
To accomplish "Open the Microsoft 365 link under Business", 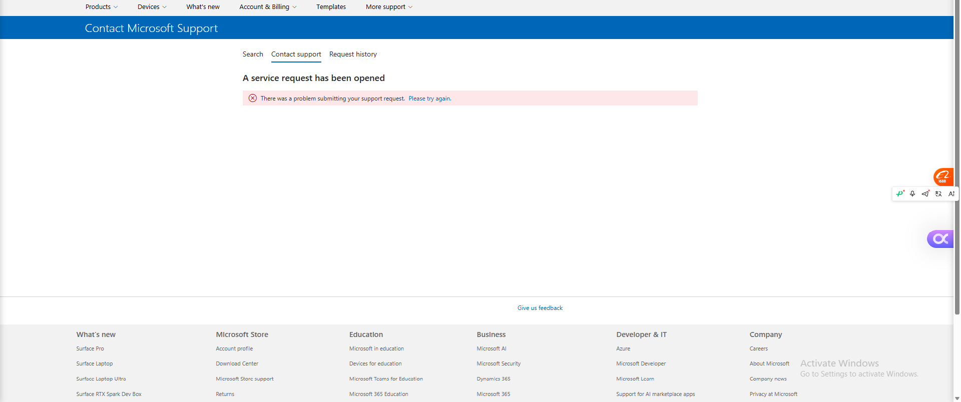I will pyautogui.click(x=494, y=394).
